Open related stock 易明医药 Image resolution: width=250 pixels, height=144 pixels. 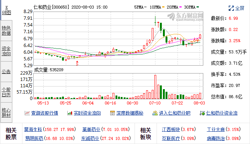[x=34, y=138]
